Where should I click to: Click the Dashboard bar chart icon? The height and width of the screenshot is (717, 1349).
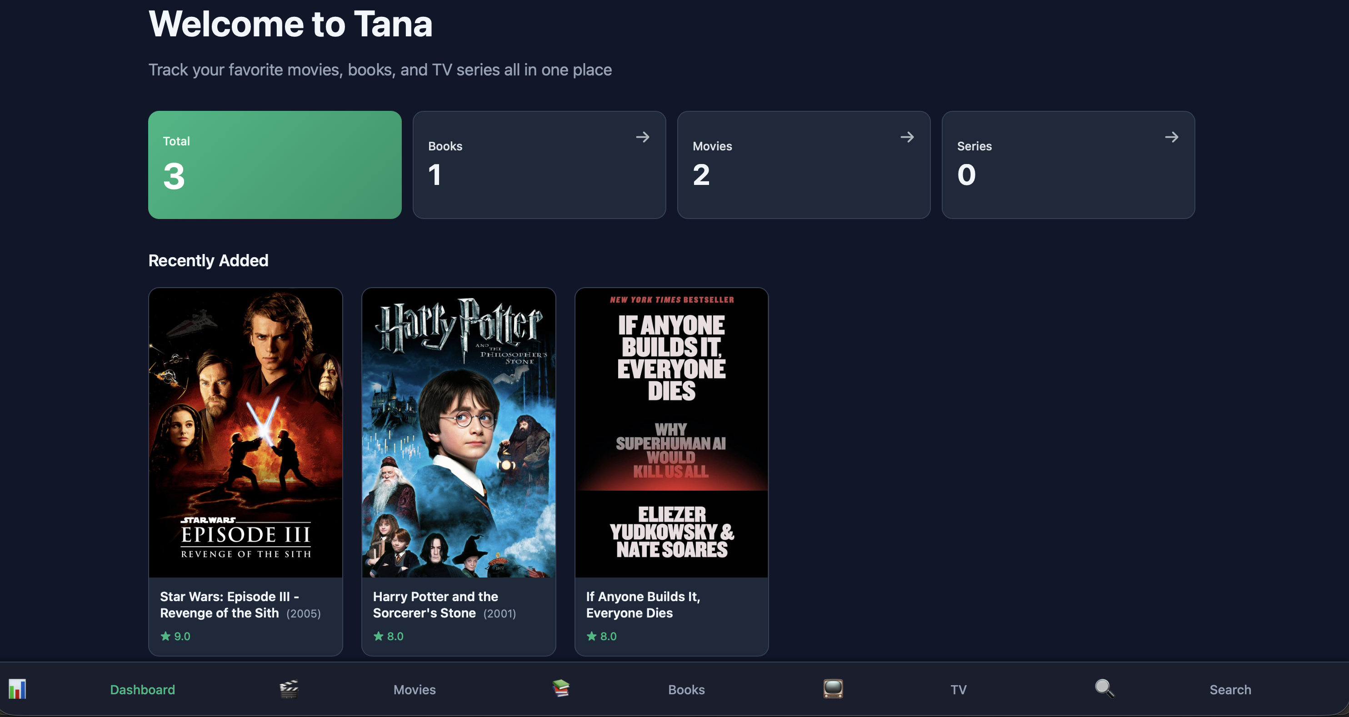(x=17, y=689)
